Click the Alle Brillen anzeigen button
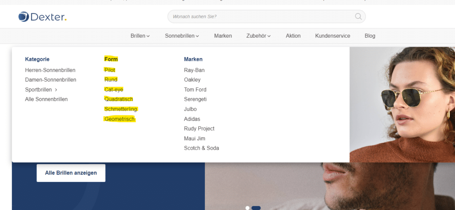The image size is (455, 210). (x=71, y=173)
